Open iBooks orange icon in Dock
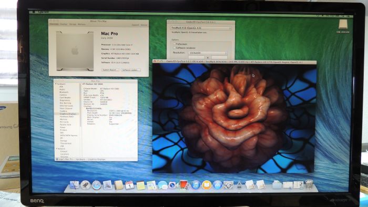 (x=207, y=185)
